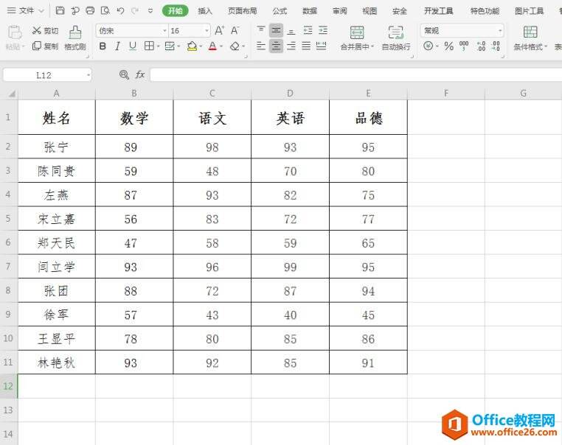Apply justify alignment to cells

306,46
